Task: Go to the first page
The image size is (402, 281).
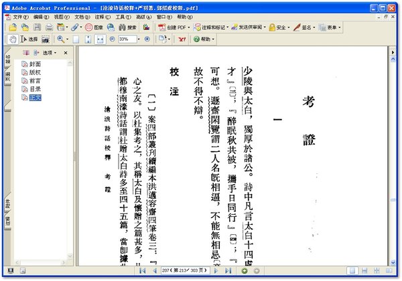Action: click(142, 271)
